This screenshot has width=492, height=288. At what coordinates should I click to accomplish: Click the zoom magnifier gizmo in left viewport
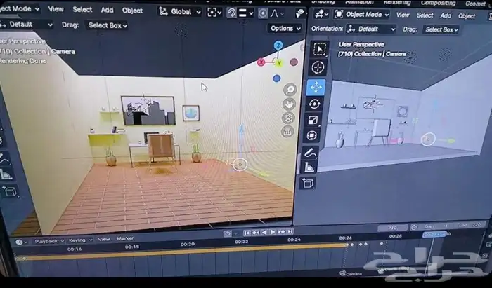(x=290, y=90)
